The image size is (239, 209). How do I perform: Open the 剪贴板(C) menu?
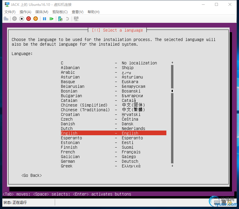pos(60,12)
